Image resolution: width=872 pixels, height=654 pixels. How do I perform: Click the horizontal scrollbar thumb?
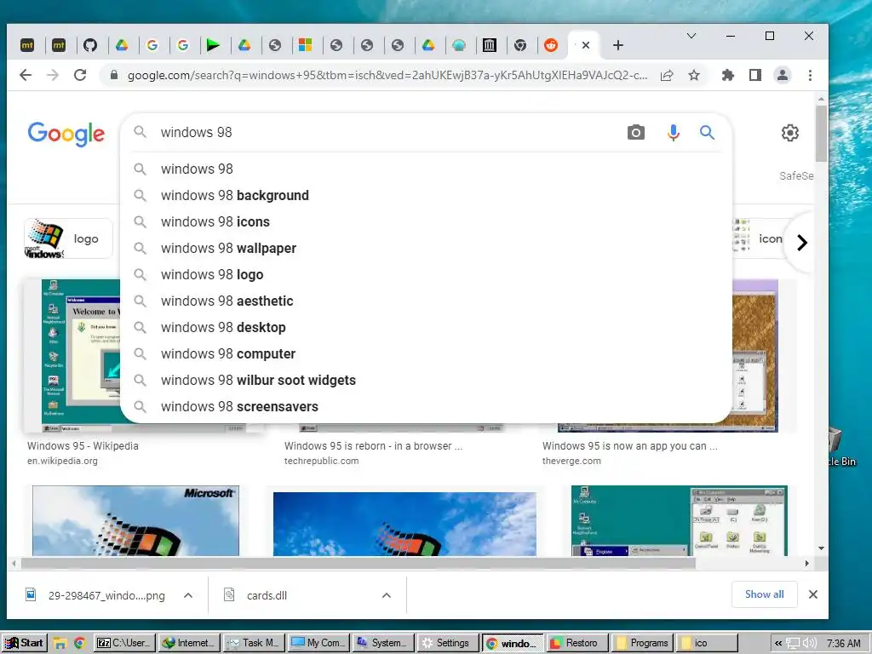[x=359, y=564]
